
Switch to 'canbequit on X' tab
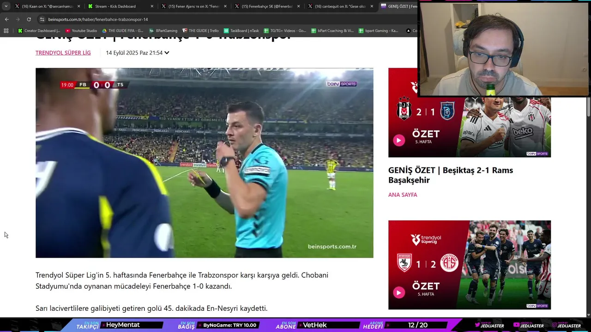click(340, 6)
